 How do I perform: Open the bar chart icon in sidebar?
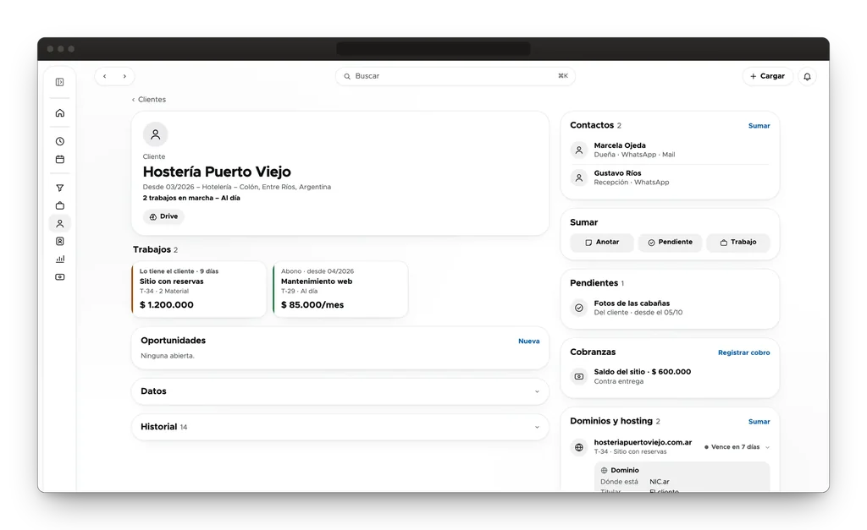click(x=60, y=259)
